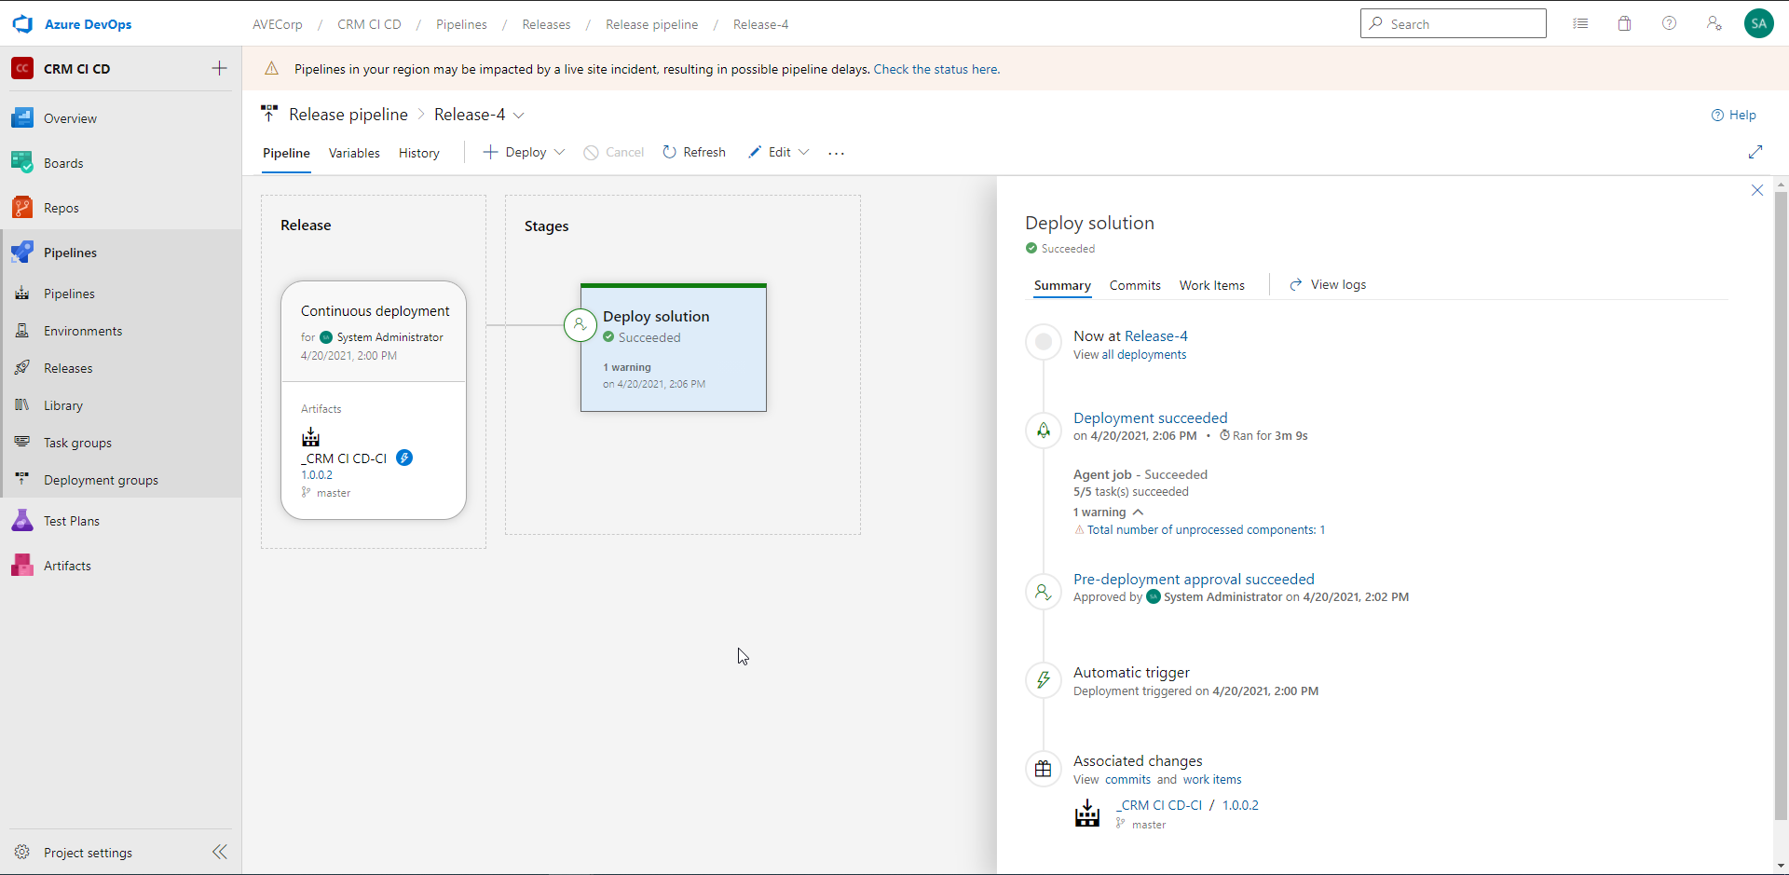Click View all deployments
The width and height of the screenshot is (1789, 875).
[x=1129, y=354]
